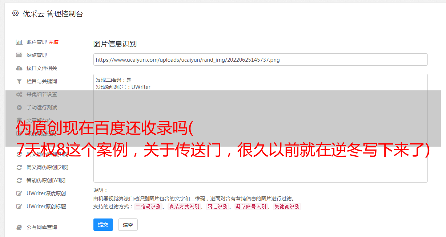Click the red 充值 link
446x237 pixels.
click(53, 42)
